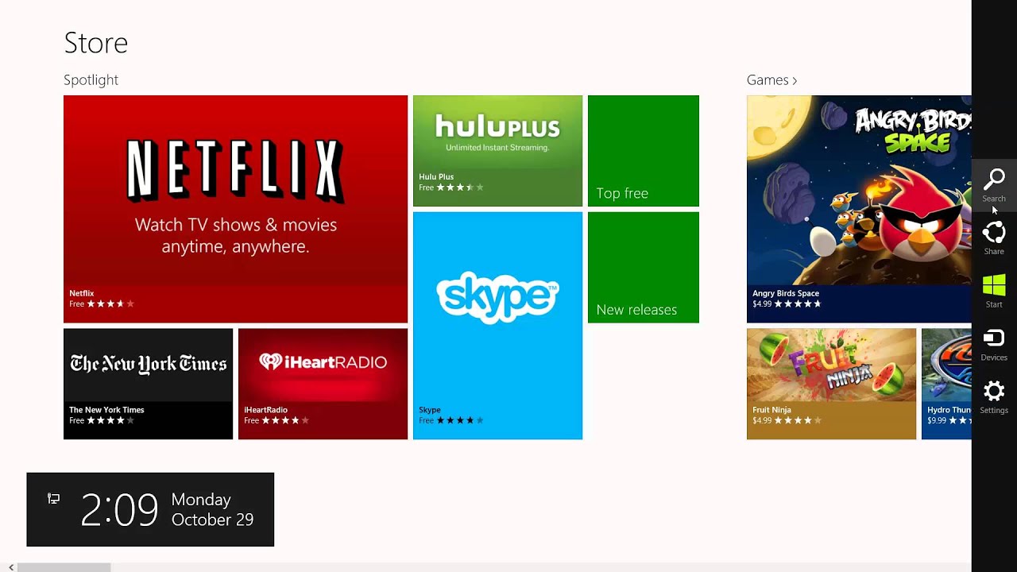
Task: Open the Angry Birds Space tile
Action: pos(859,209)
